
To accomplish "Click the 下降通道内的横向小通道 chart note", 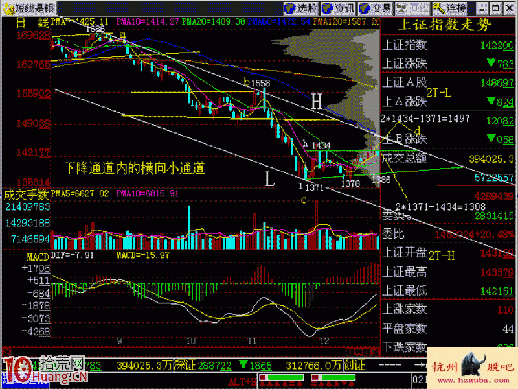I will pos(135,169).
